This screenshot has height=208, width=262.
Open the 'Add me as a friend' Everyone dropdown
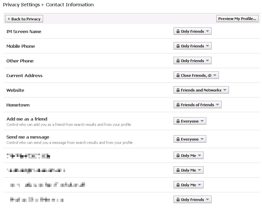[x=190, y=121]
